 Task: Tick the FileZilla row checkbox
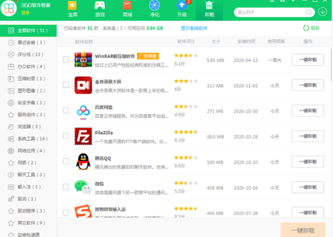66,136
